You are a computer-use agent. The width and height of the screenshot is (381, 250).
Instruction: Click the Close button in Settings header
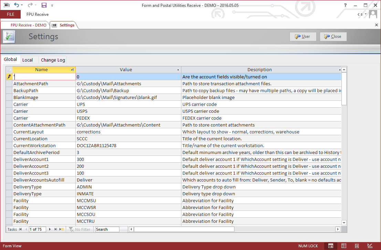click(333, 36)
